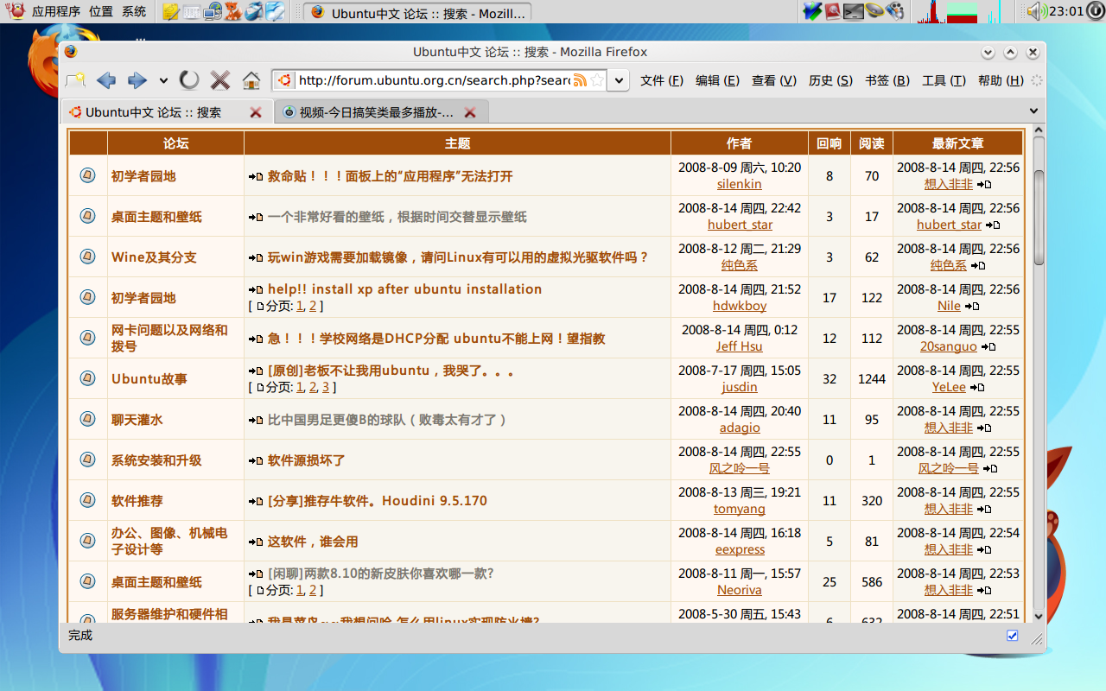Open the YeLee last-poster link
Viewport: 1106px width, 691px height.
(949, 387)
